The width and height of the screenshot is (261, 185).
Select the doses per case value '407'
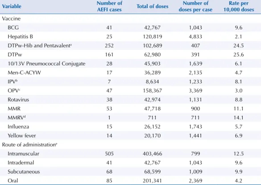(x=195, y=45)
